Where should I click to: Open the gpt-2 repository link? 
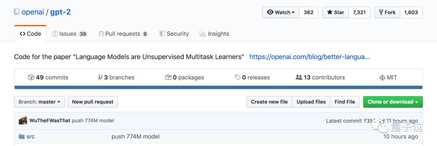point(60,12)
